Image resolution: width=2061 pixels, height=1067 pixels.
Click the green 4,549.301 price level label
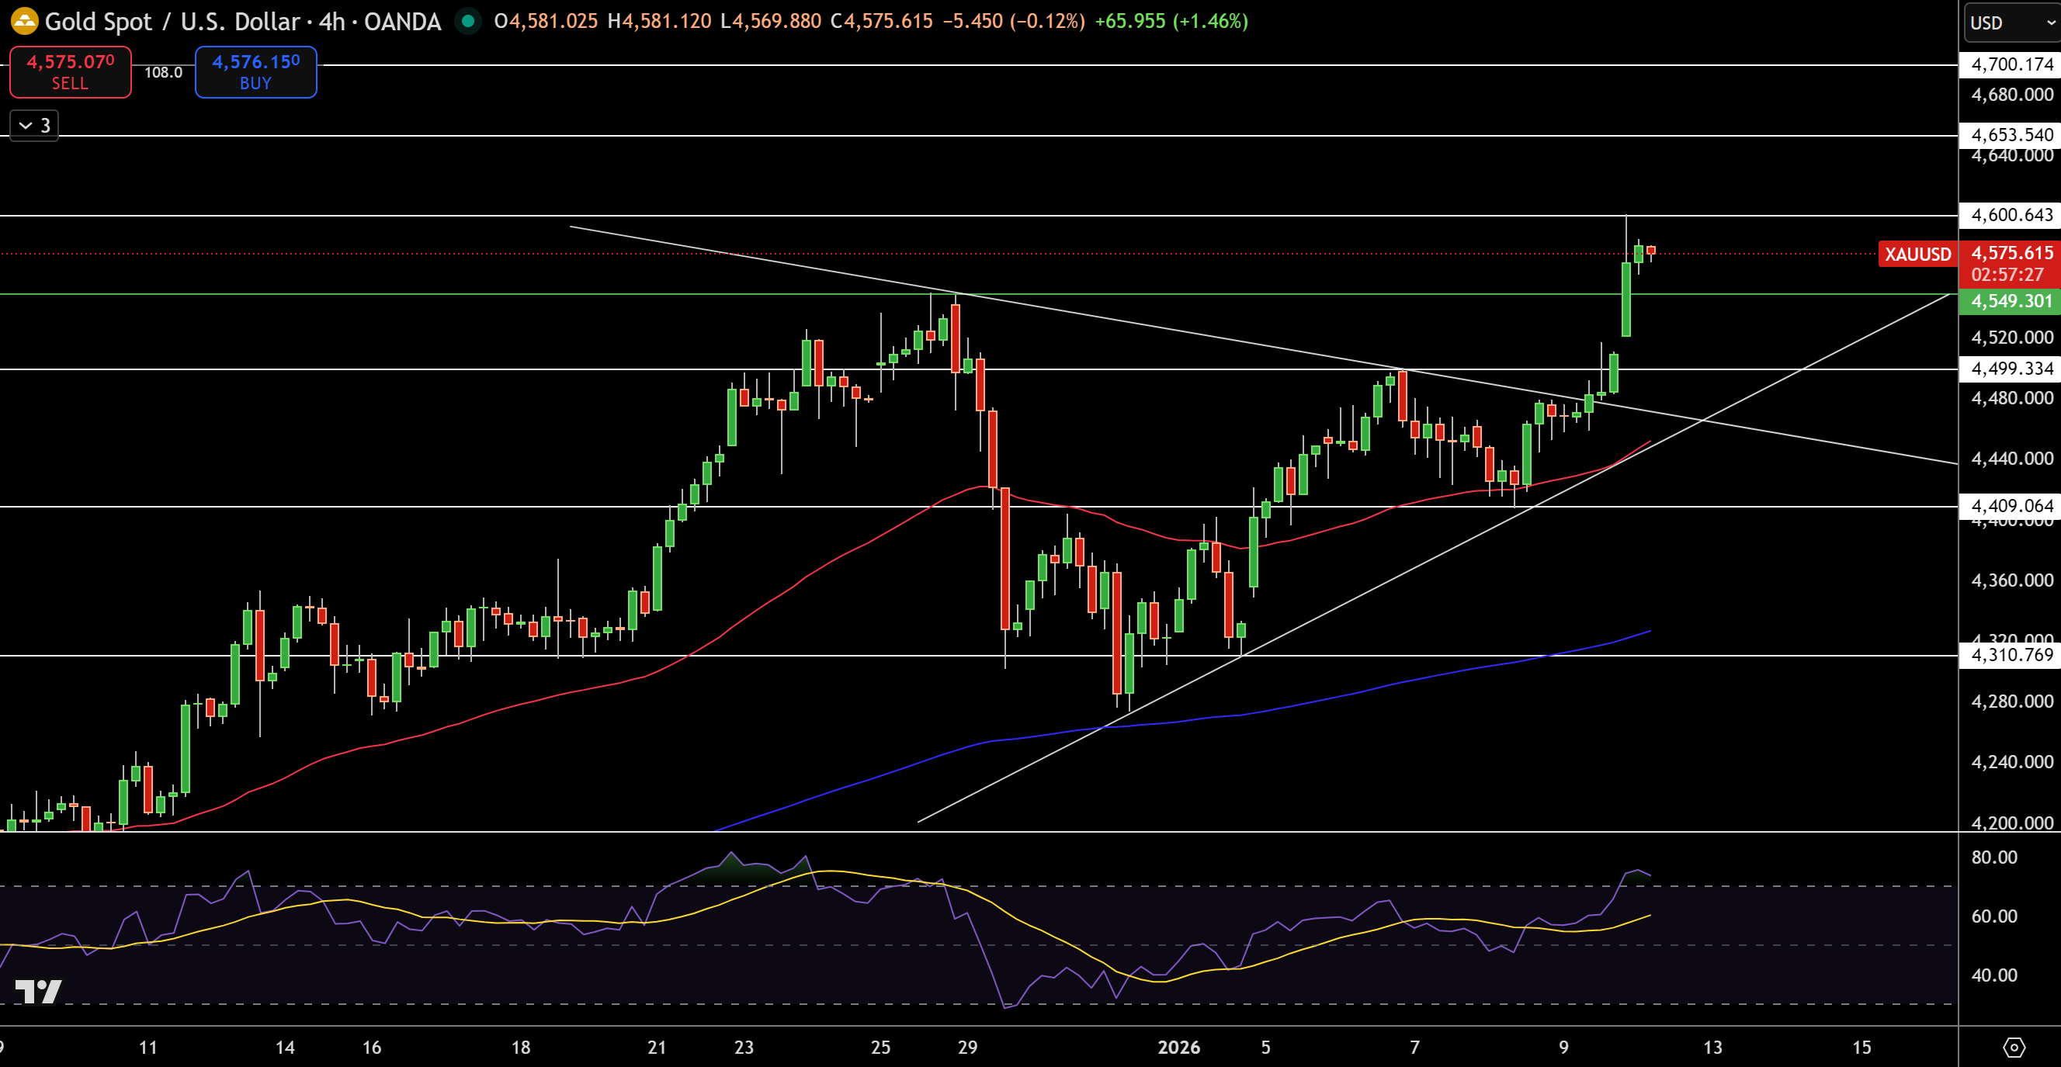pos(2010,301)
